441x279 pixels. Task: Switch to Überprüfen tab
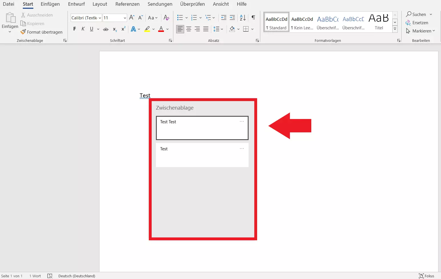coord(192,4)
